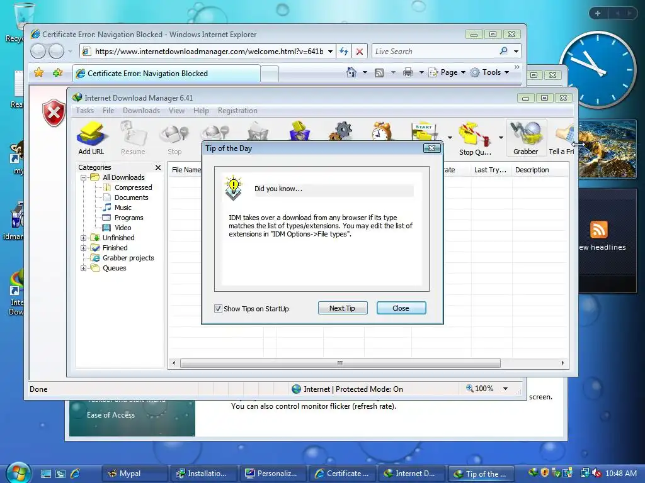The width and height of the screenshot is (645, 483).
Task: Open the File menu in IDM
Action: (x=108, y=111)
